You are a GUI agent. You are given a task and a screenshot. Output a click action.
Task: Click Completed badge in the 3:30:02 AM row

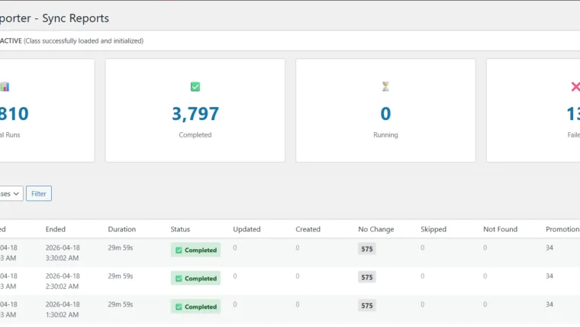195,250
